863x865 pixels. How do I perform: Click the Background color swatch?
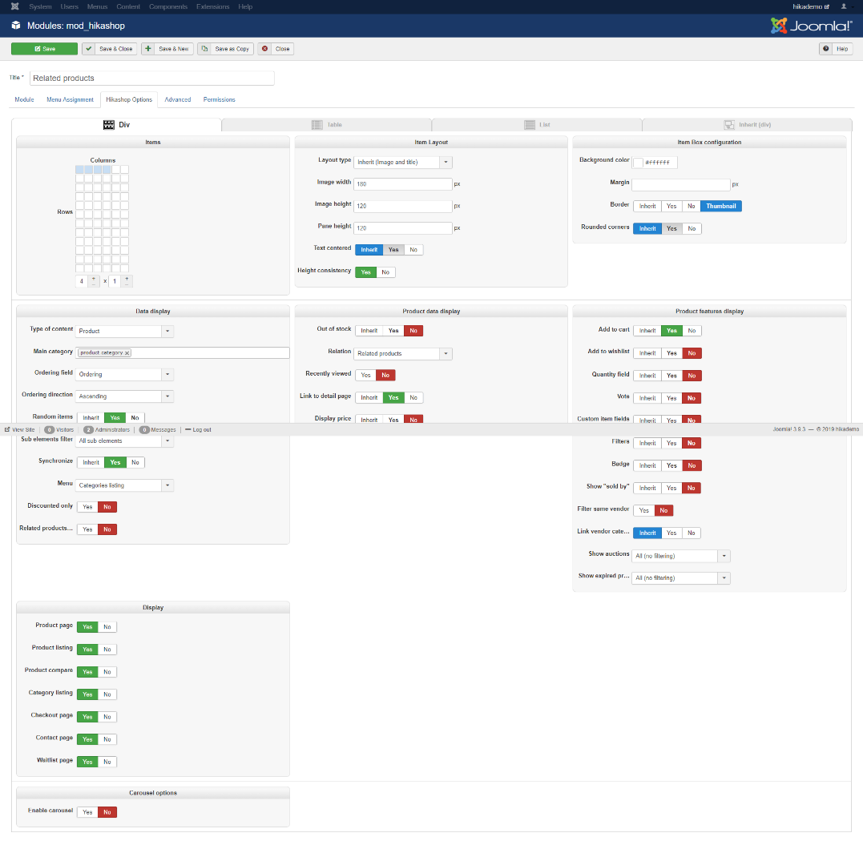click(638, 163)
